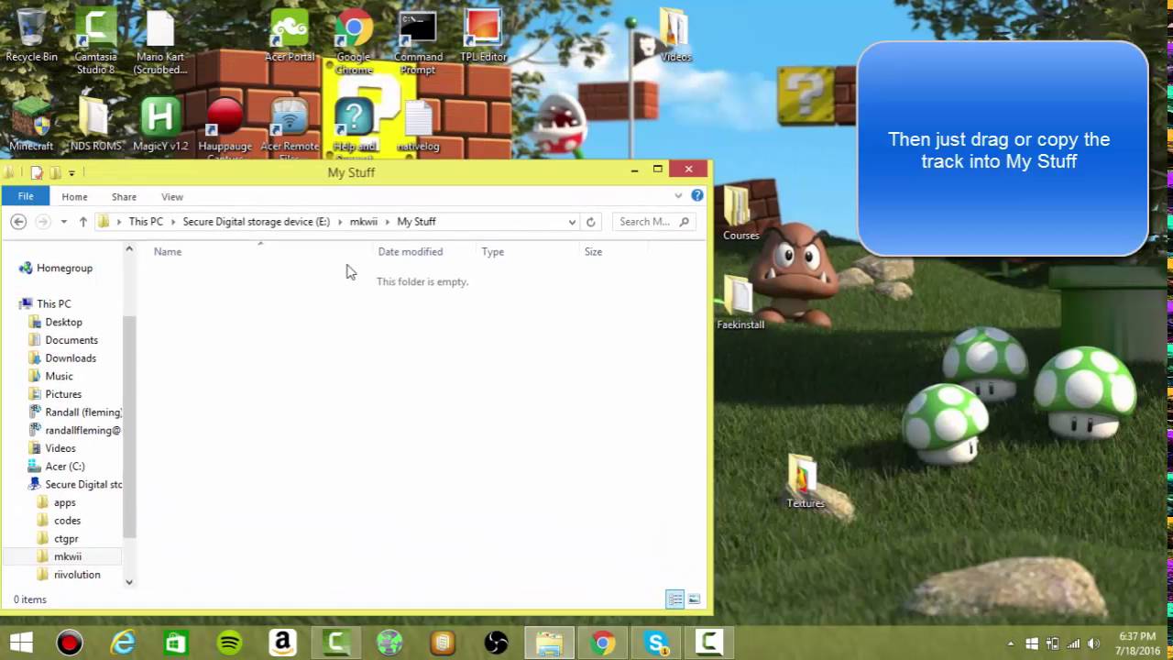Select the Help and Support desktop shortcut
Screen dimensions: 1173x660
point(354,128)
